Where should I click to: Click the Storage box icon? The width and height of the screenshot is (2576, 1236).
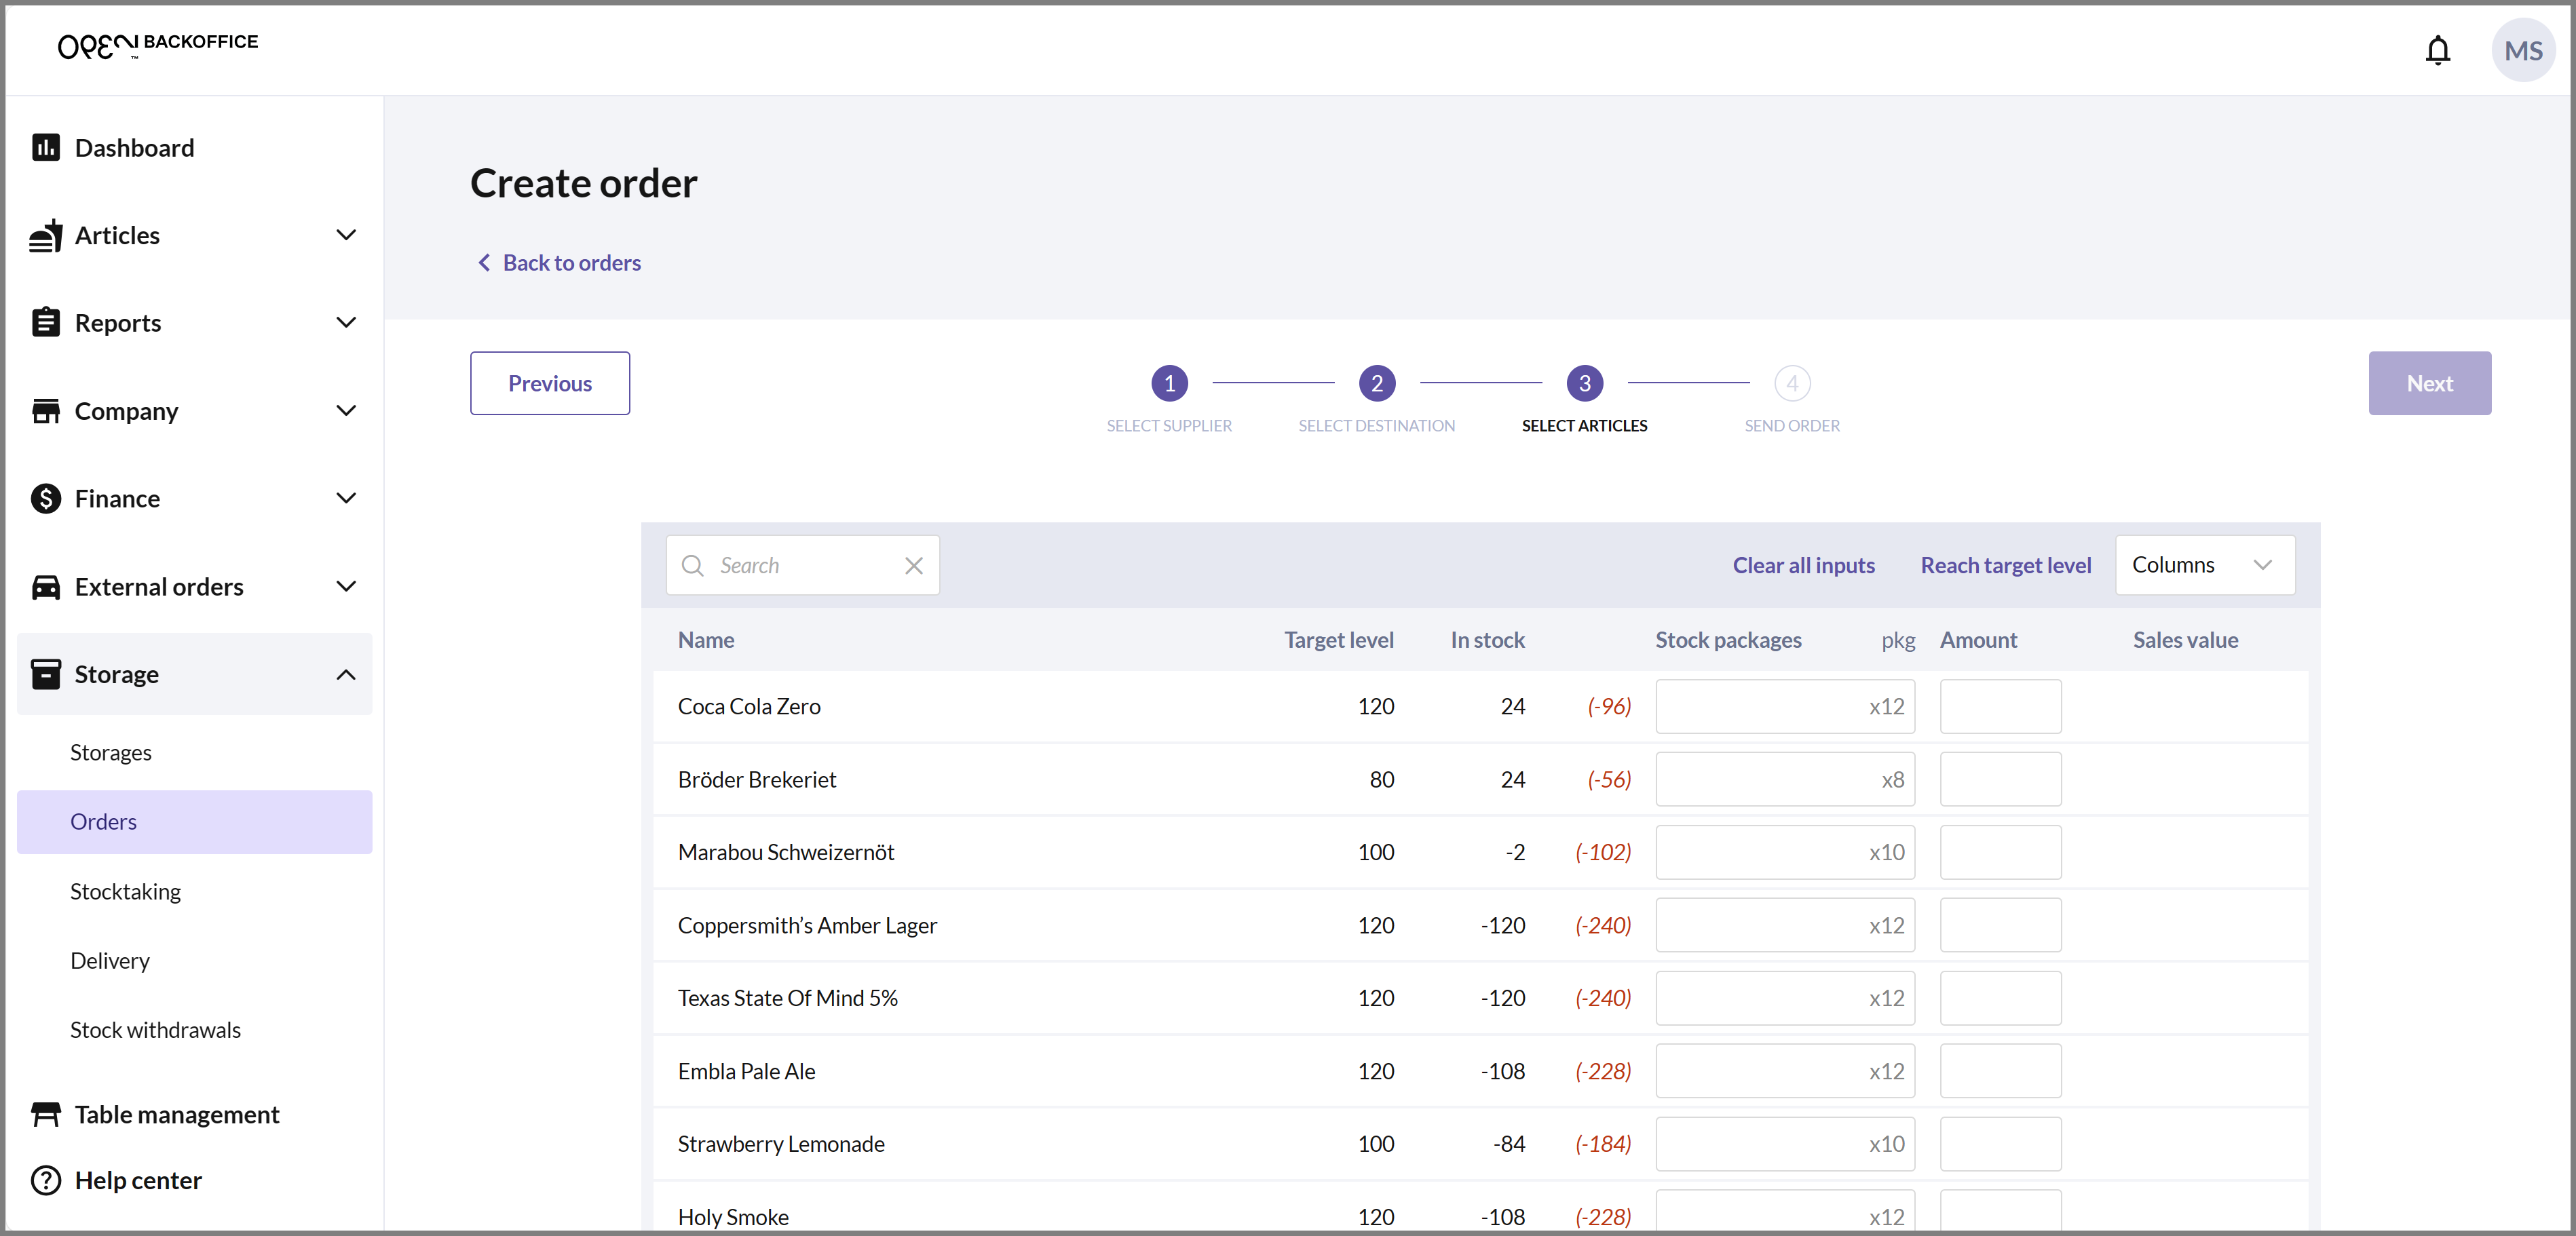[46, 674]
